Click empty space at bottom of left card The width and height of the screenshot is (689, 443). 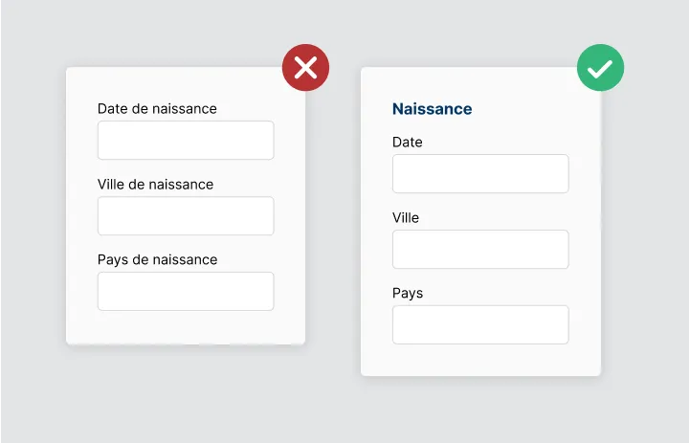[186, 327]
